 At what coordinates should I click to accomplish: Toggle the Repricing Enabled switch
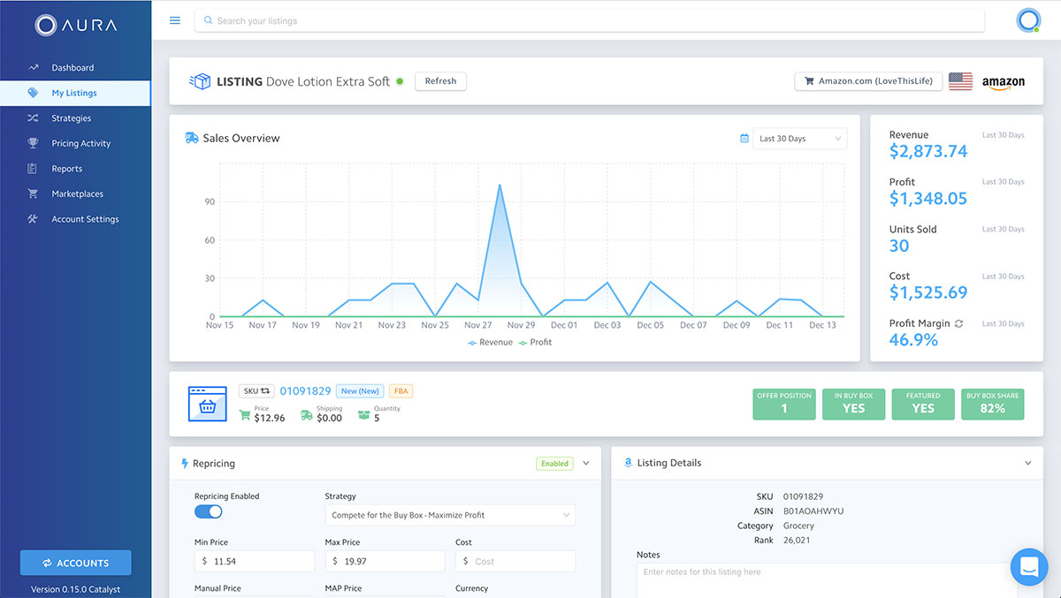coord(209,511)
